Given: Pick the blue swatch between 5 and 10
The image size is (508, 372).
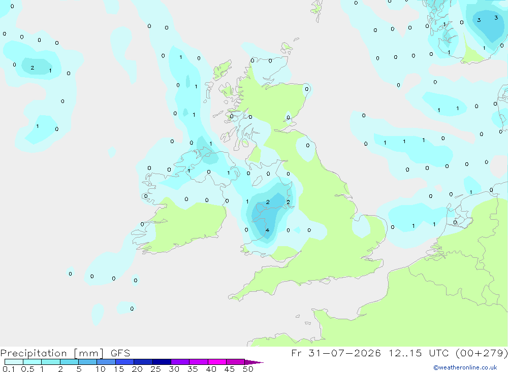Looking at the screenshot, I should click(x=88, y=362).
